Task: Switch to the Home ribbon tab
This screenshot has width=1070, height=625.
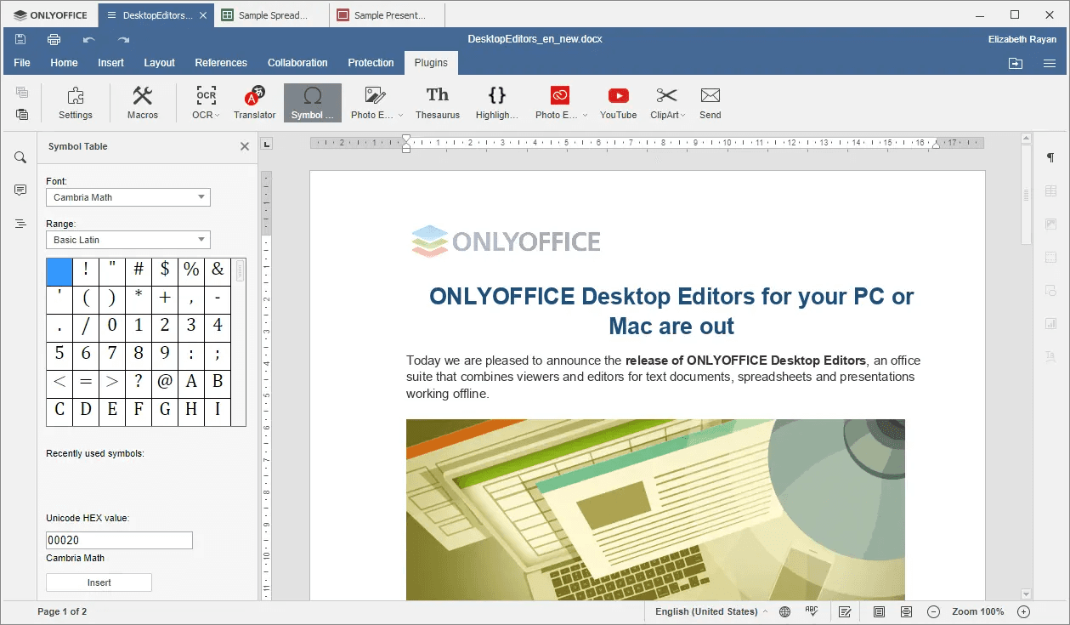Action: (x=64, y=62)
